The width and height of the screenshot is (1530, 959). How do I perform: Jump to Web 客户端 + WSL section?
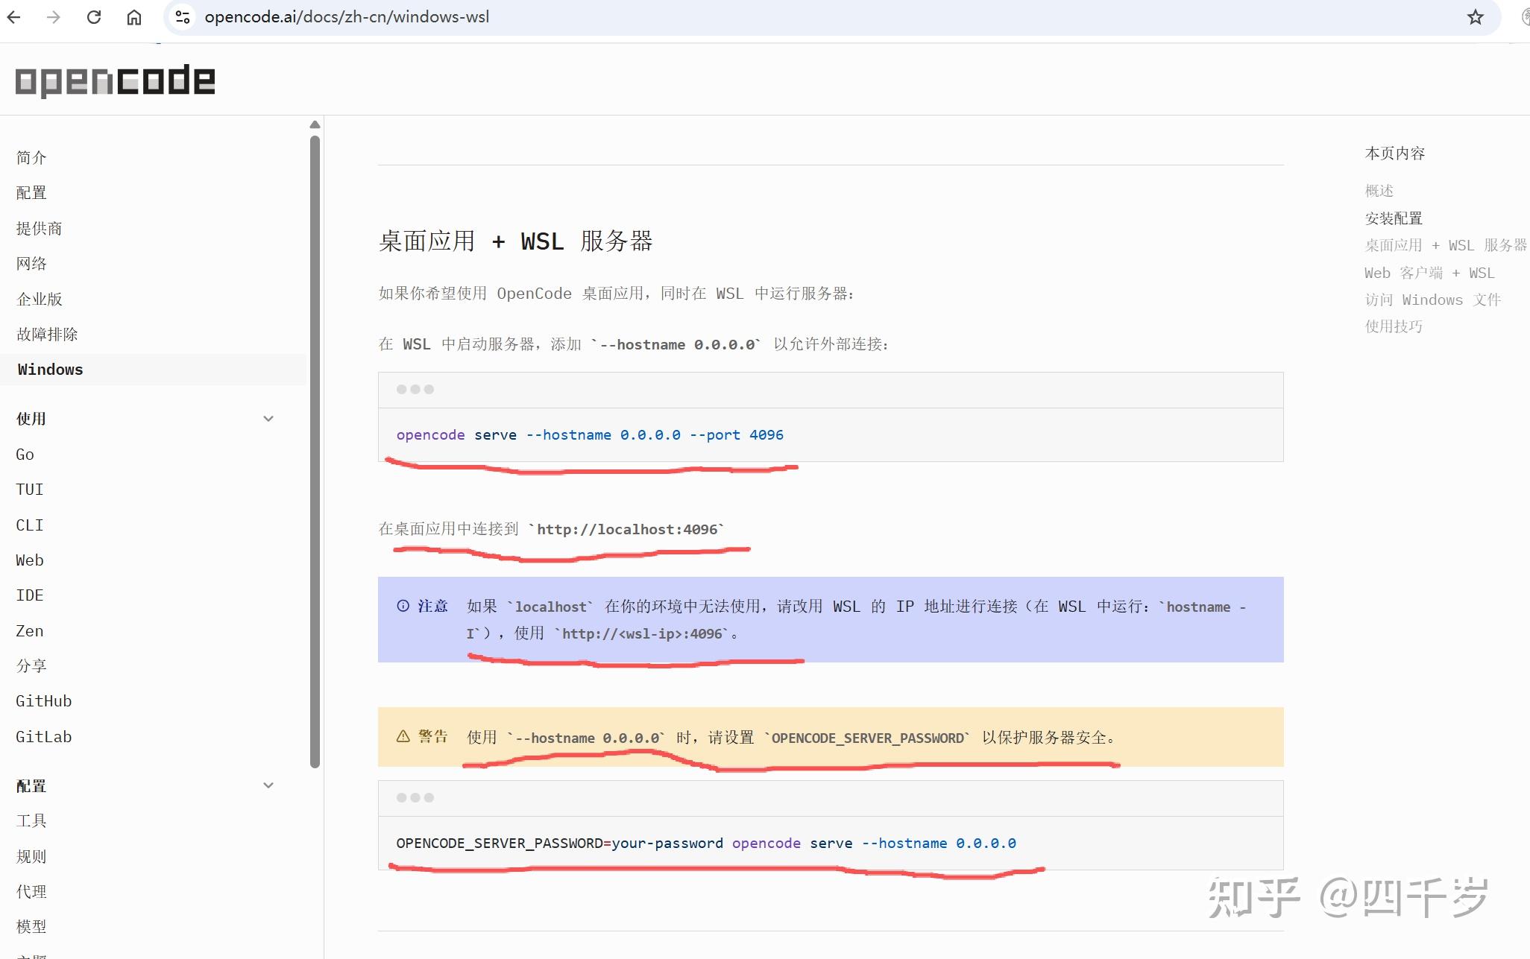tap(1429, 273)
